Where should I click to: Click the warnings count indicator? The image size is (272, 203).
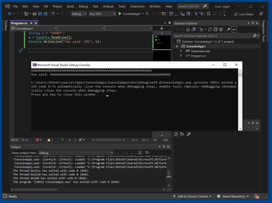(x=50, y=140)
